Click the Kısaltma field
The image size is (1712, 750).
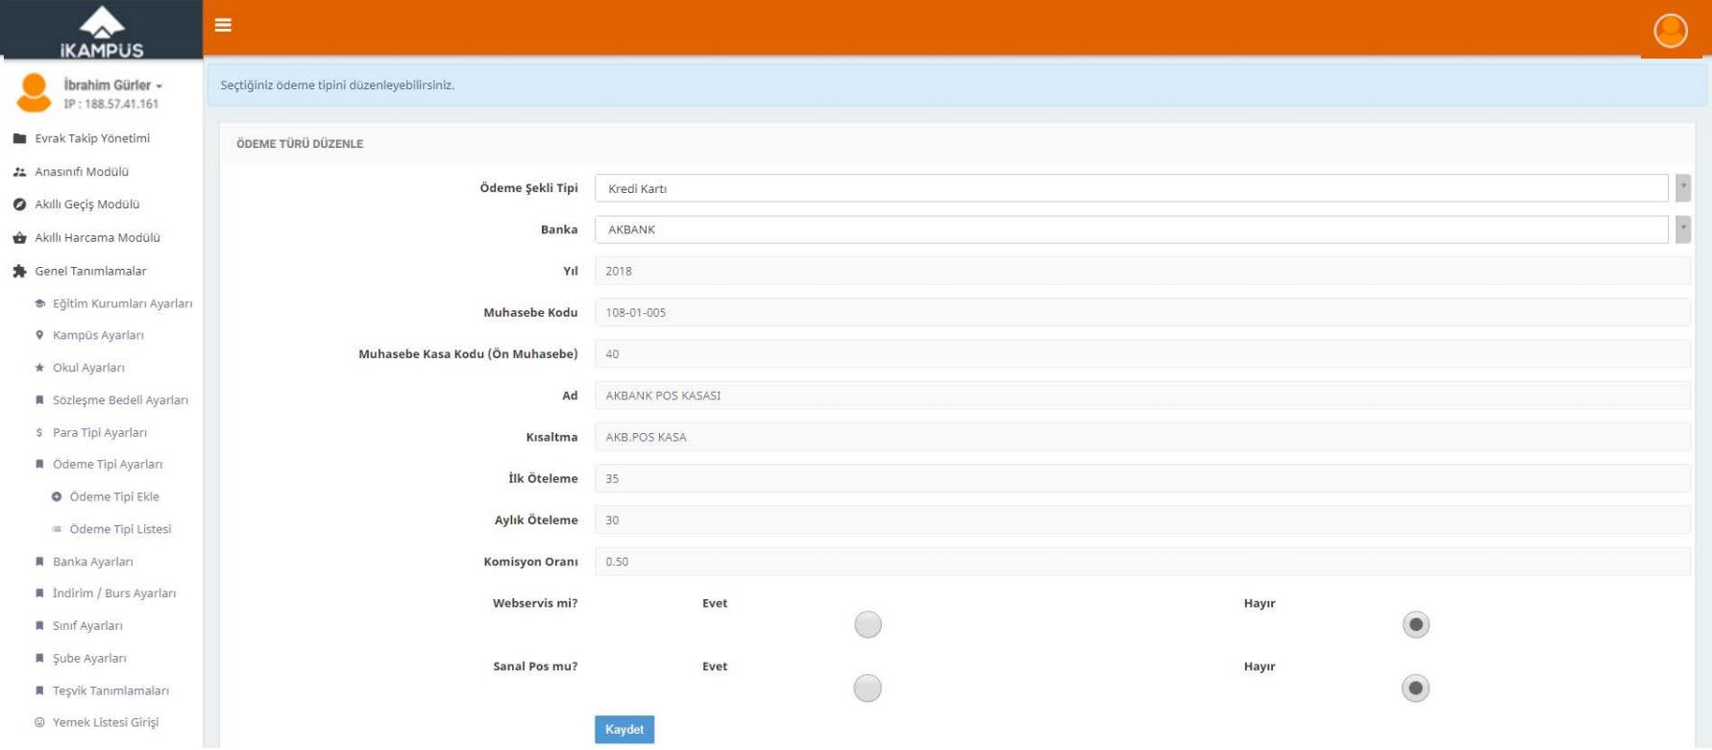pos(1142,437)
